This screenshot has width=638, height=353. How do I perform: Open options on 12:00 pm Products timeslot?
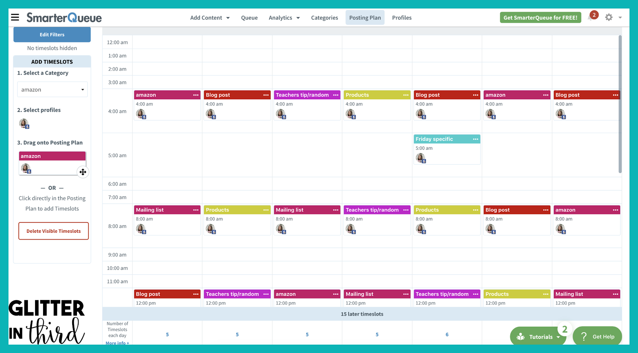(x=545, y=294)
